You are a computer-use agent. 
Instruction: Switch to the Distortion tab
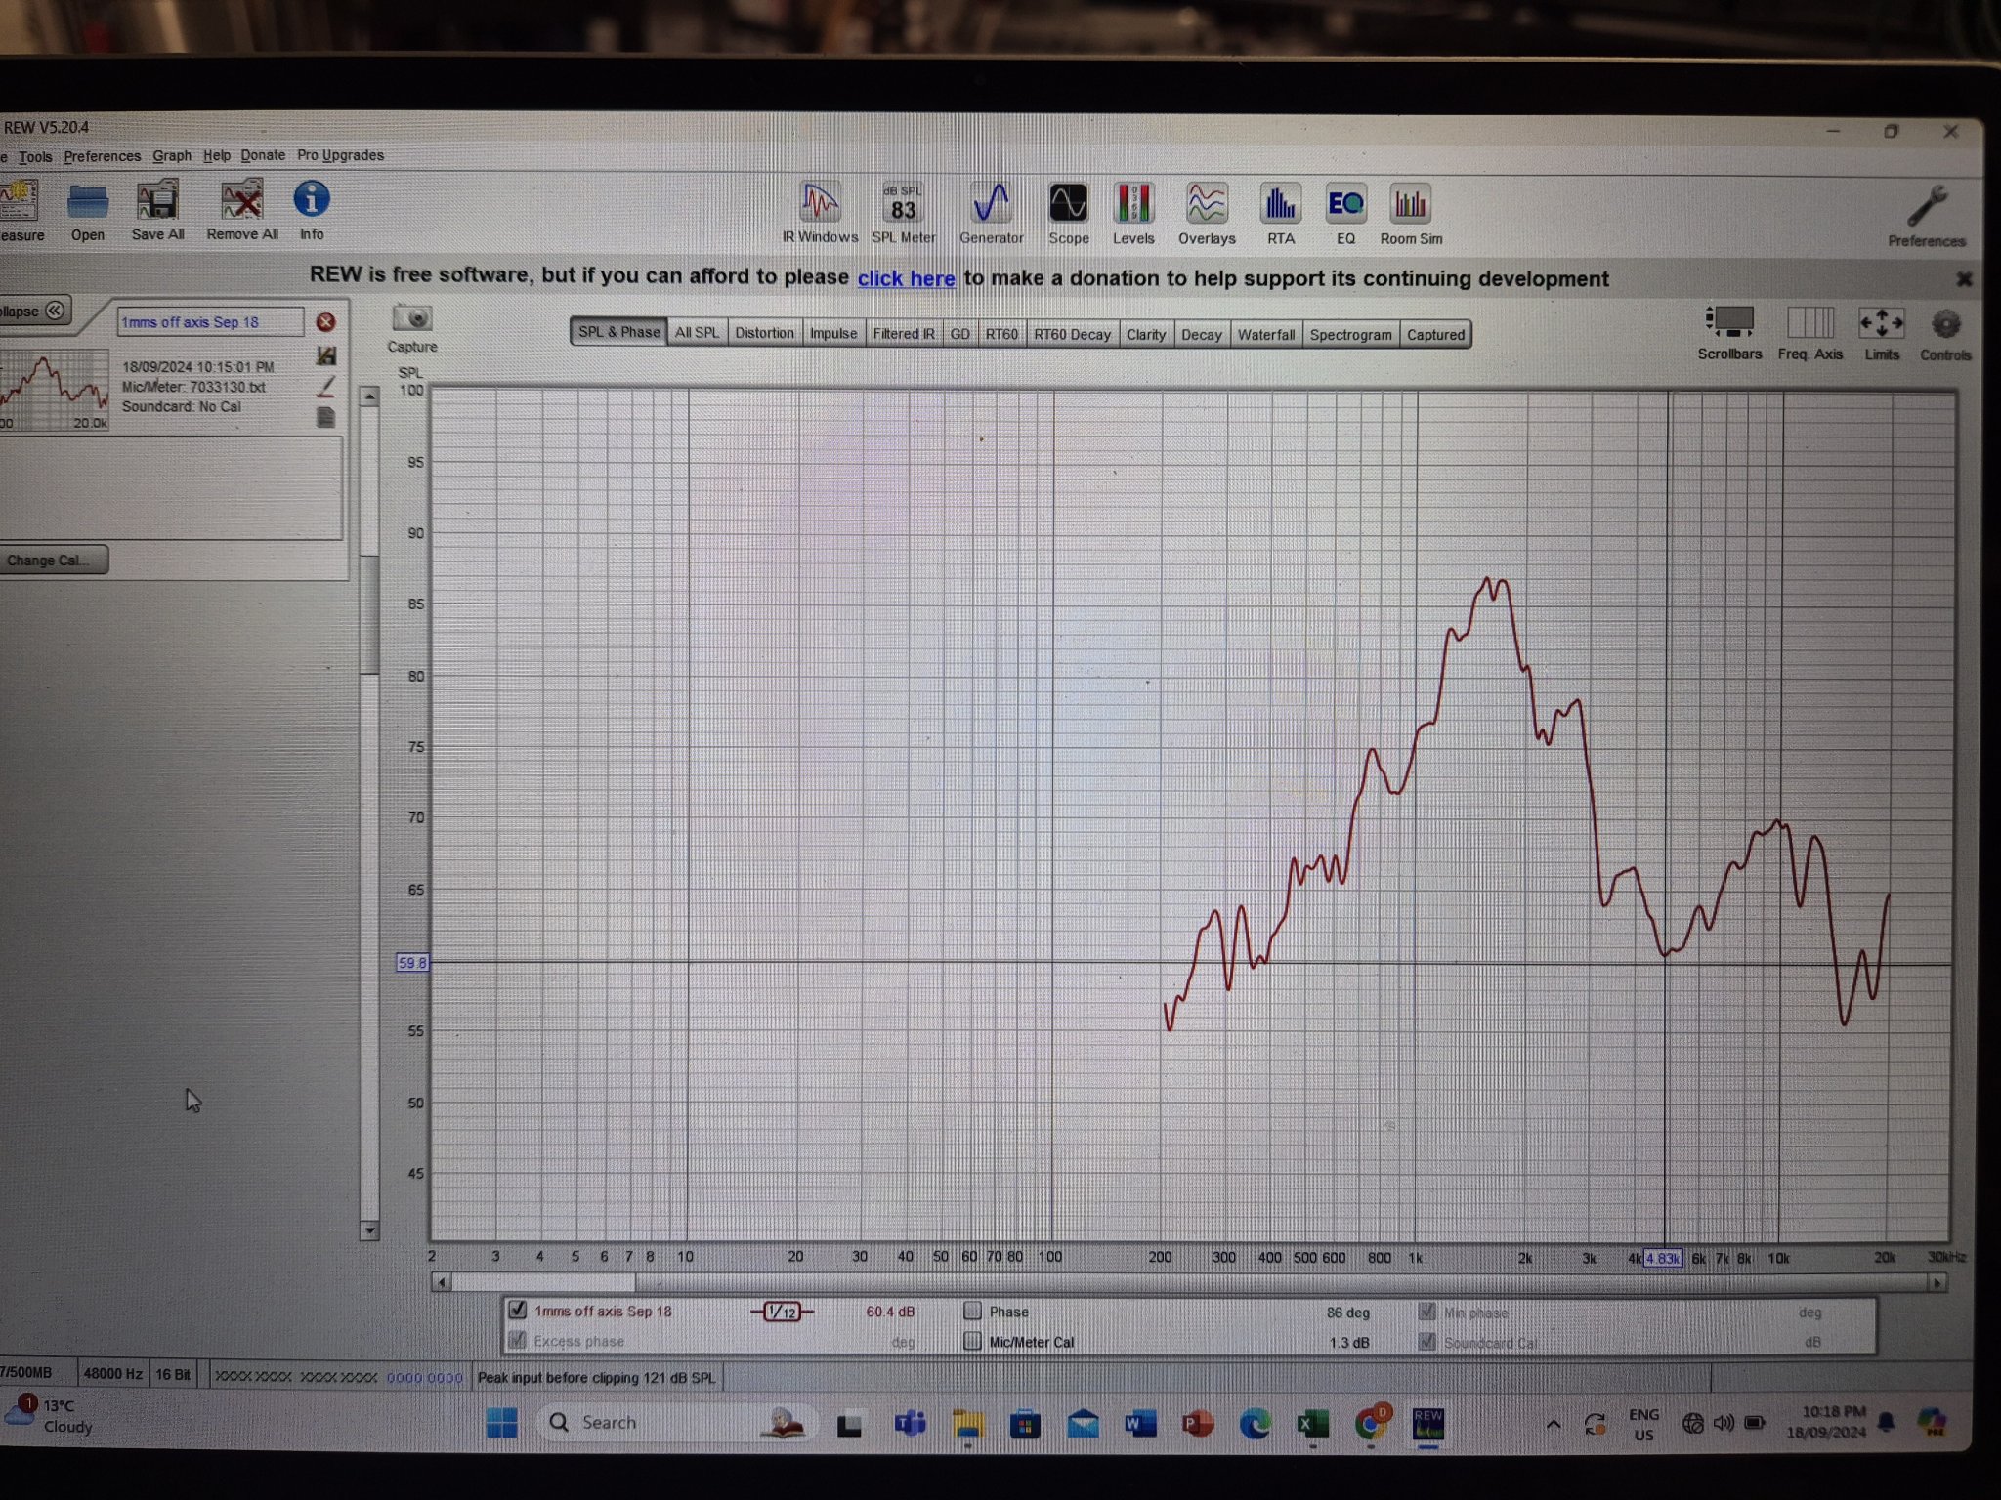[764, 333]
